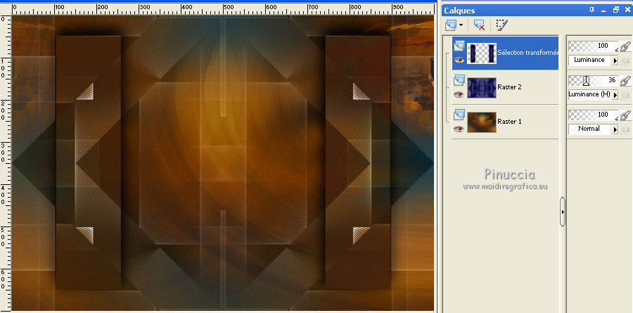Click opacity slider of Sélection transformée layer
633x313 pixels.
tap(594, 46)
